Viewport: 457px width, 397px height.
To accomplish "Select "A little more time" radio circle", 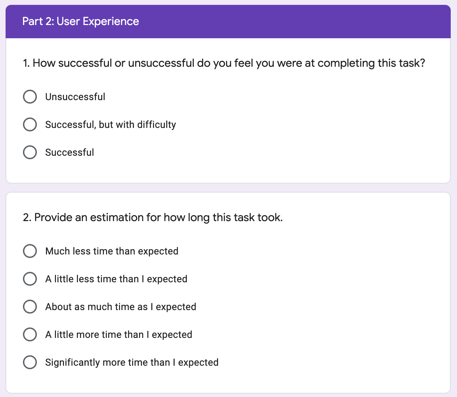I will 30,334.
